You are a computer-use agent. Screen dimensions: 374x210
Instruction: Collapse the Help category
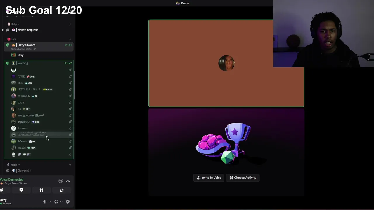[13, 24]
